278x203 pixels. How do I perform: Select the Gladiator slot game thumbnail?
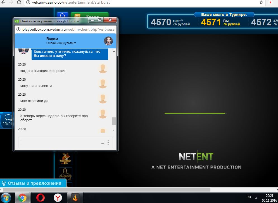coord(65,173)
